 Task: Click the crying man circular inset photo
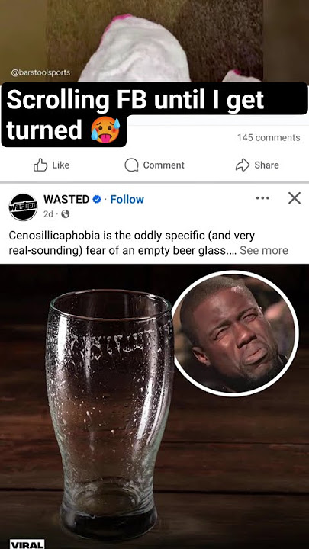click(x=235, y=333)
